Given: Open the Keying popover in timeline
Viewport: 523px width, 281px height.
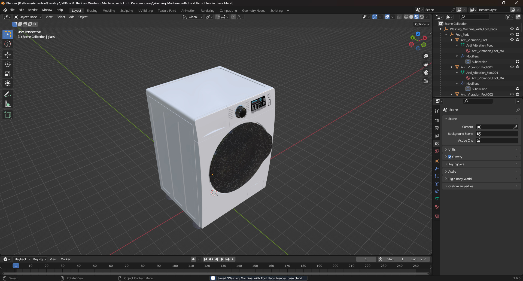Looking at the screenshot, I should (x=40, y=259).
